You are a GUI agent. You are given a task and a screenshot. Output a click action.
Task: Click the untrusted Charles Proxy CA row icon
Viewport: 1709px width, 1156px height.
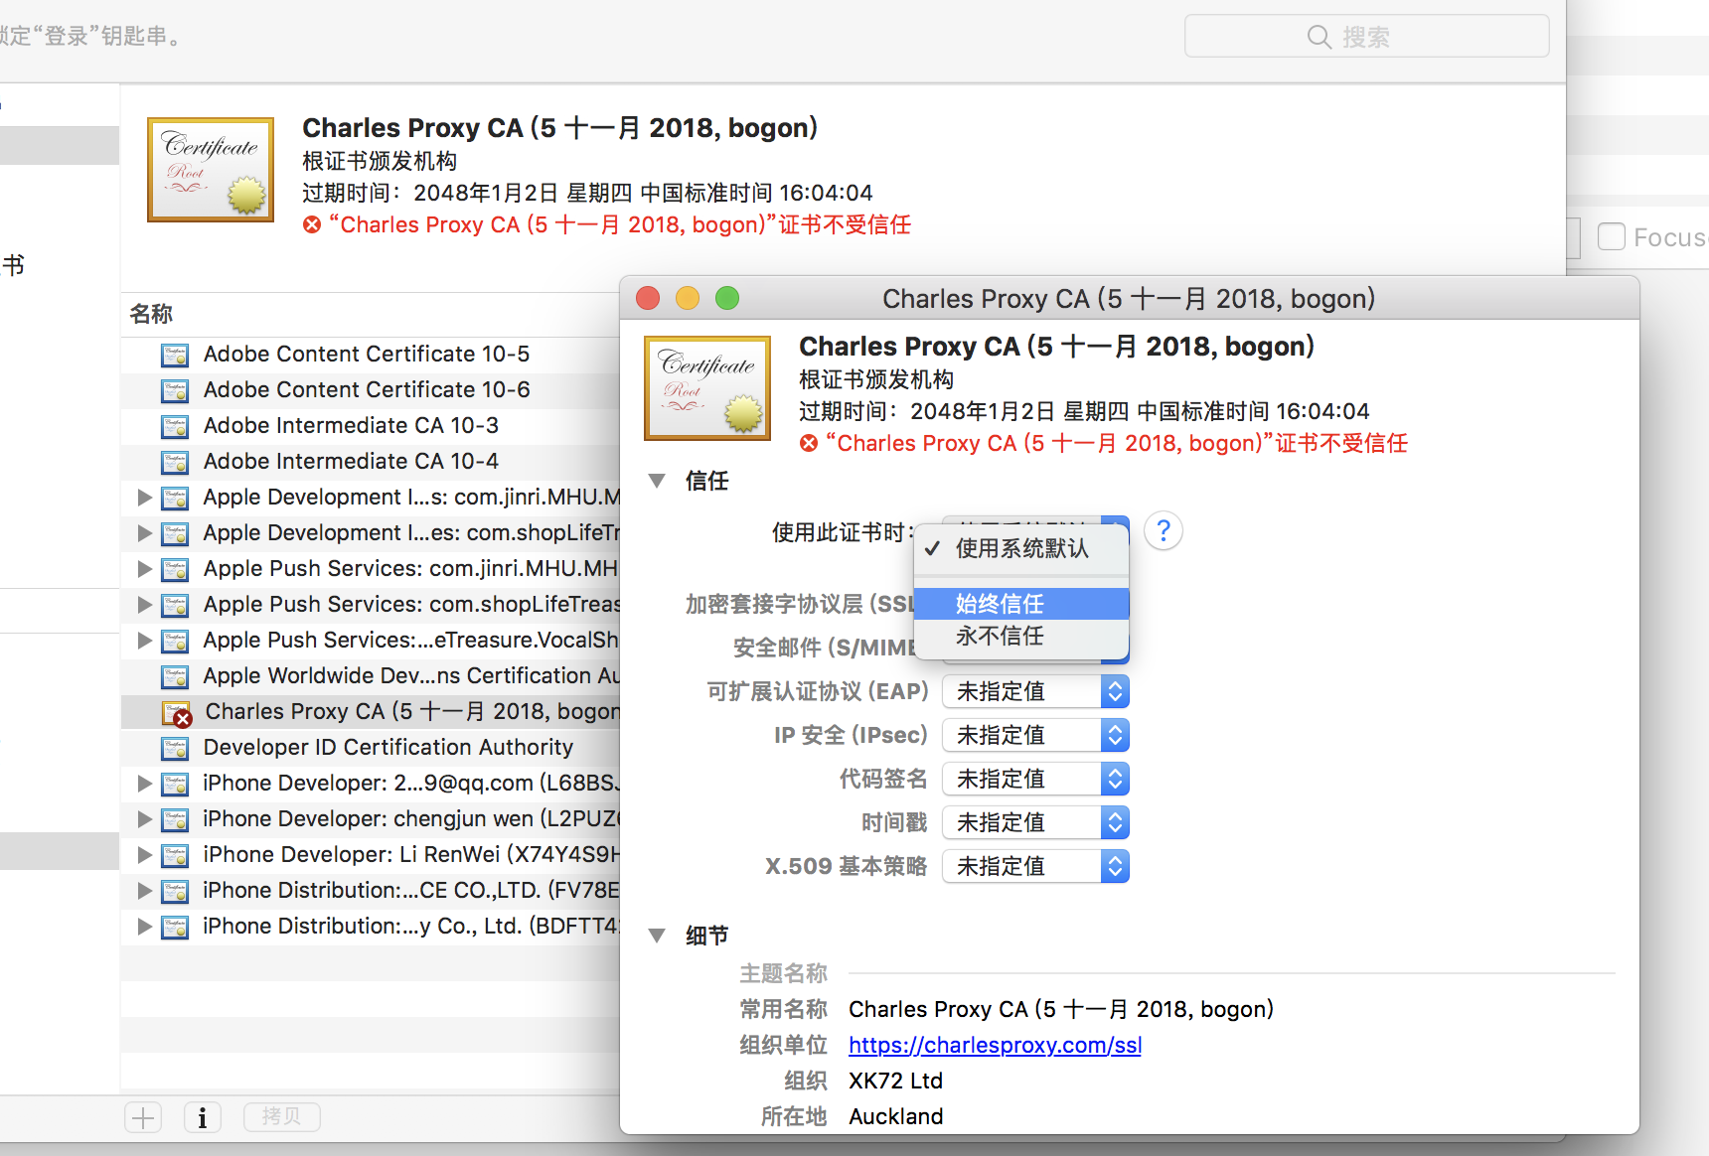[x=176, y=713]
